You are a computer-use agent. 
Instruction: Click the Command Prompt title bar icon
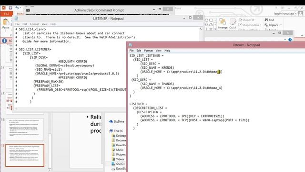coord(28,10)
